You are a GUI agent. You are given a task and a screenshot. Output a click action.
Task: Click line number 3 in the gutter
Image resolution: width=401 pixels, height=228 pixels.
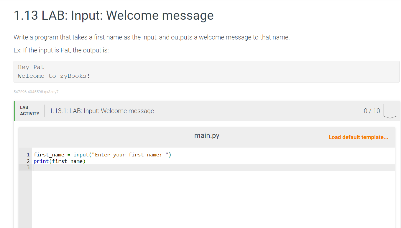28,167
